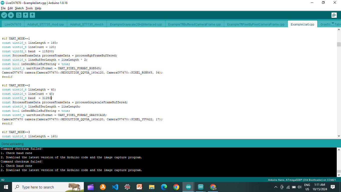Screen dimensions: 341x192
Task: Click the ENG US language indicator
Action: [x=307, y=187]
